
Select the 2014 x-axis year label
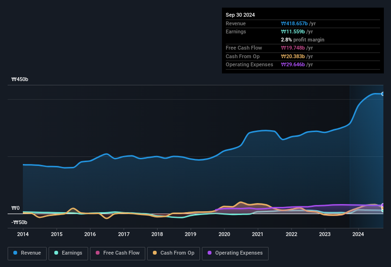tap(23, 234)
